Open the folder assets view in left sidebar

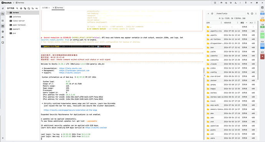[3, 14]
